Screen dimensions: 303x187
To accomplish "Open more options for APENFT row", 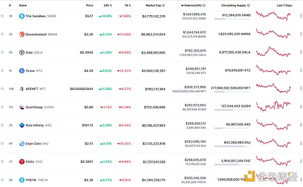I will tap(301, 88).
